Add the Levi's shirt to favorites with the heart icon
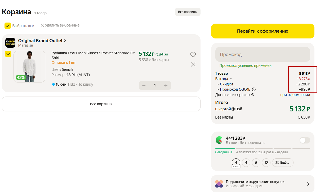Screen dimensions: 320x196 click(x=193, y=55)
